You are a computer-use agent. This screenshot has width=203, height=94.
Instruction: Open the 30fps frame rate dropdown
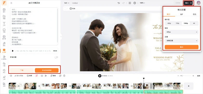(x=181, y=32)
